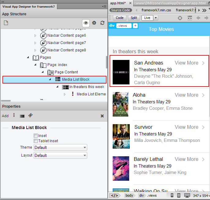Enable the Tablet Inset checkbox
This screenshot has width=210, height=200.
click(36, 141)
